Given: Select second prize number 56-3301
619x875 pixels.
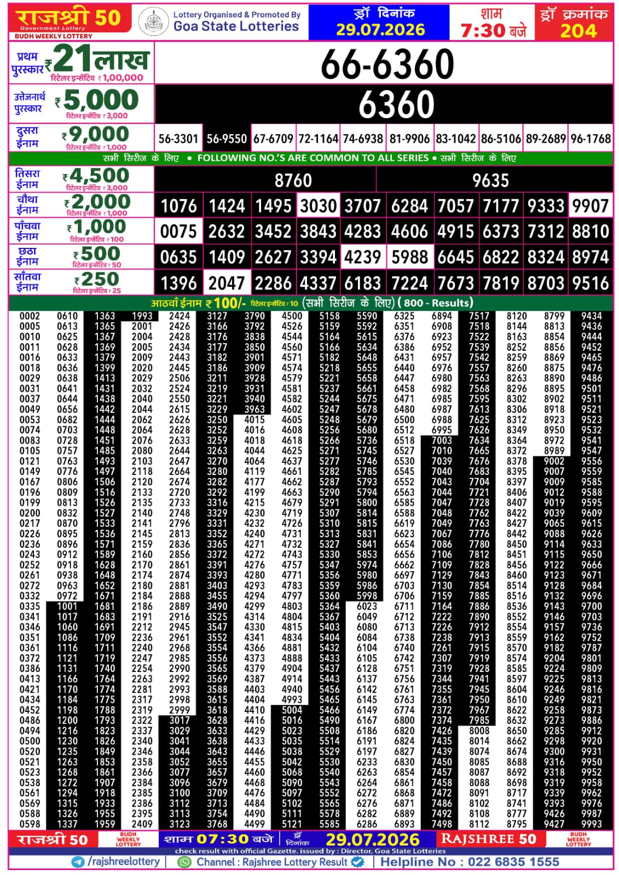Looking at the screenshot, I should tap(178, 139).
